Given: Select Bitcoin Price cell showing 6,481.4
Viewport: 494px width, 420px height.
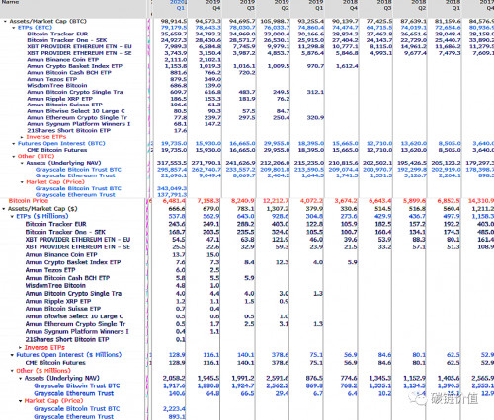Looking at the screenshot, I should click(x=174, y=201).
